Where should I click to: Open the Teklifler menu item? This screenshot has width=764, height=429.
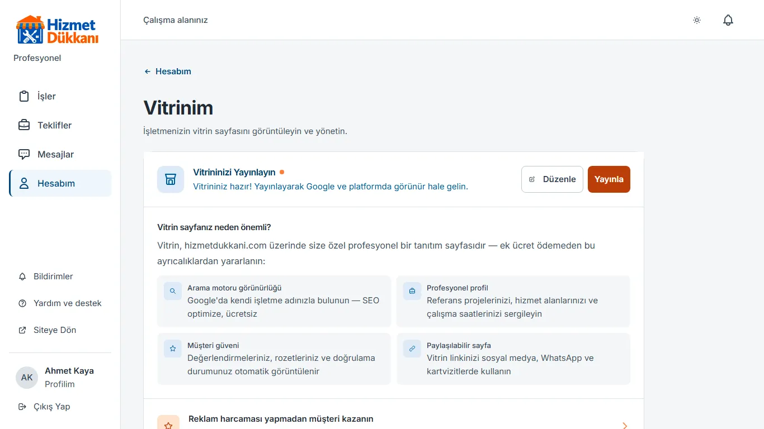pyautogui.click(x=60, y=125)
